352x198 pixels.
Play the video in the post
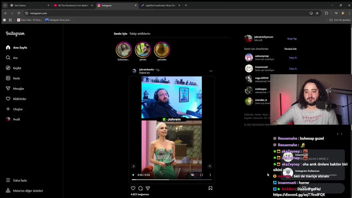click(x=133, y=175)
